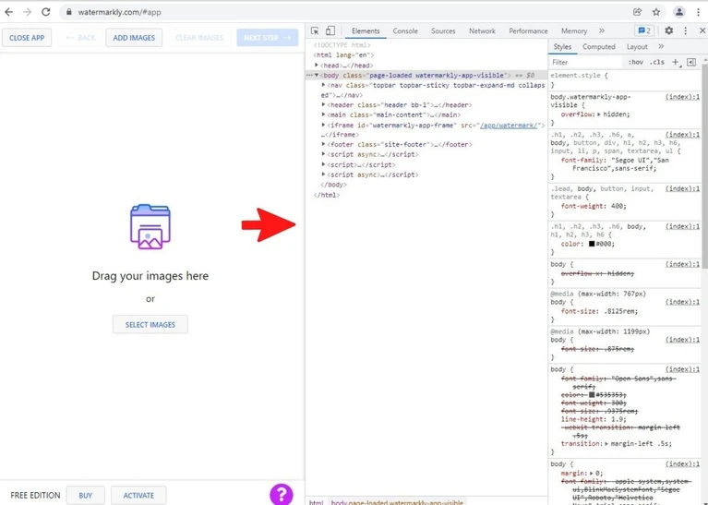Screen dimensions: 708x505
Task: Click the gray #535353 color swatch
Action: (592, 395)
